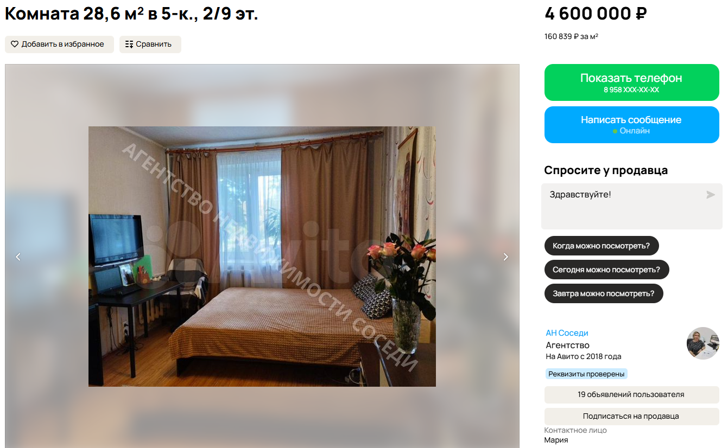Select 'Сегодня можно посмотреть?' quick question
The height and width of the screenshot is (448, 728).
[606, 270]
